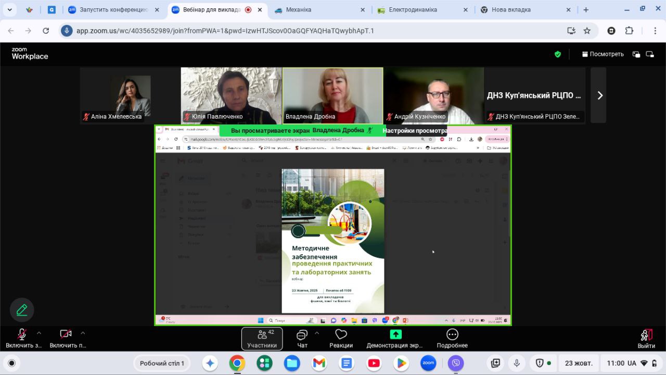Viewport: 666px width, 375px height.
Task: Open the Participants panel
Action: [x=262, y=339]
